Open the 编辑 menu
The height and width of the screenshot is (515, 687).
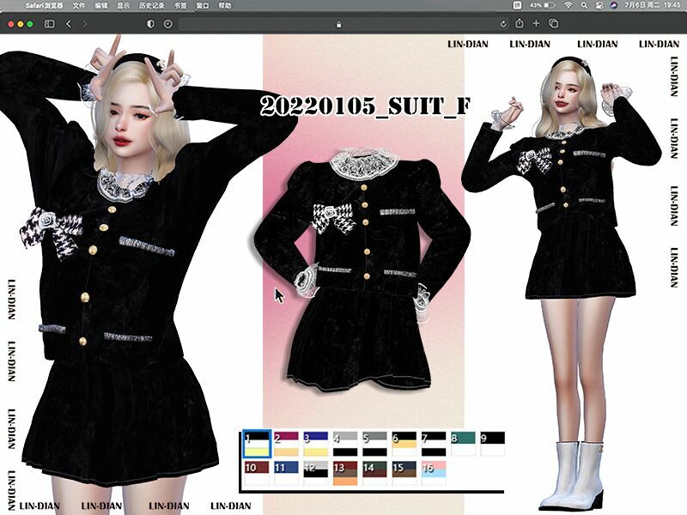click(101, 6)
